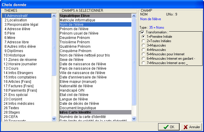
Task: Choose the 3=Majuscules radio option
Action: coord(143,45)
